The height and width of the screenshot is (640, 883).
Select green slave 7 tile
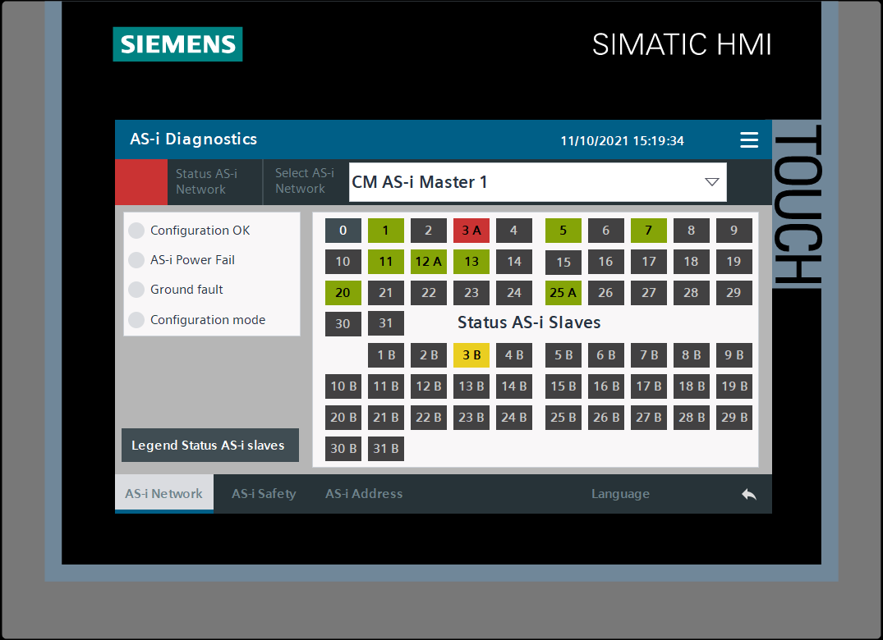point(649,230)
